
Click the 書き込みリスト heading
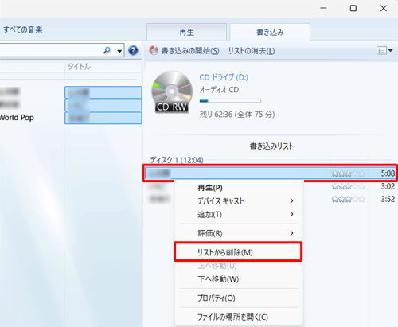click(271, 146)
